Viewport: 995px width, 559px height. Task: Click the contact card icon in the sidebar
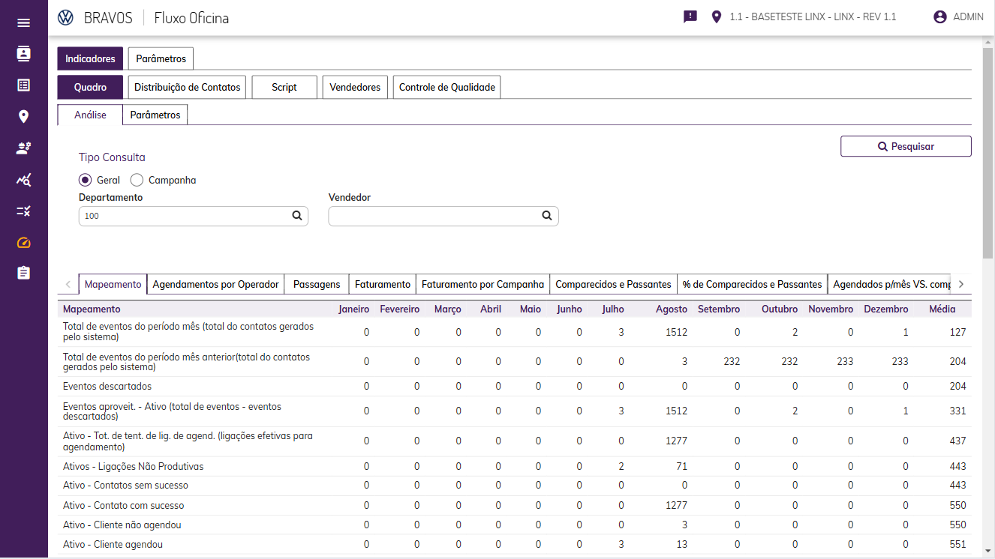pyautogui.click(x=23, y=53)
